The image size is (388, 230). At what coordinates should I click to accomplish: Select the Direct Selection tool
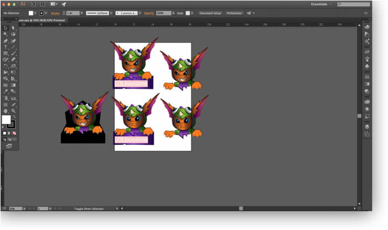click(13, 28)
